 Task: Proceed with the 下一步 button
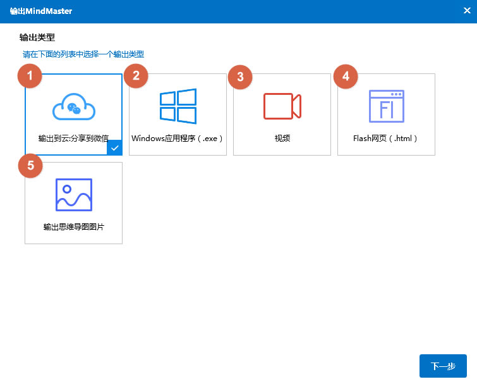[x=443, y=366]
